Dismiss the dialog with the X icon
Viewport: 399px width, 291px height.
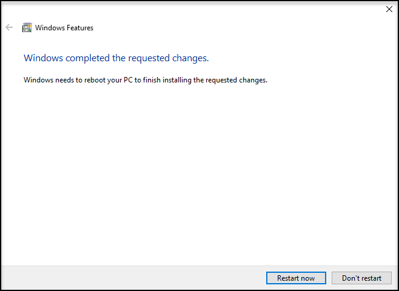point(389,9)
